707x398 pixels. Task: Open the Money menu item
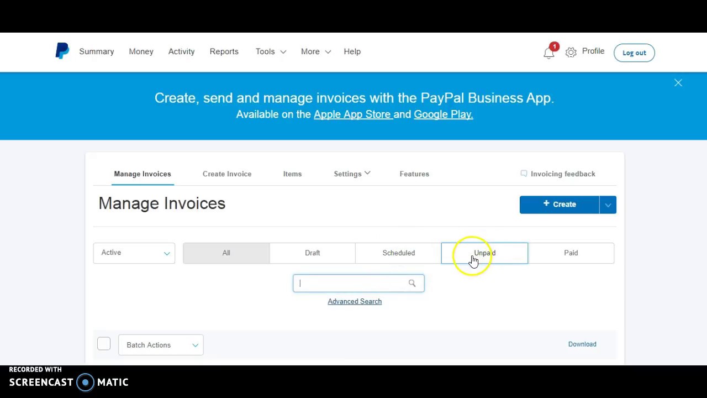coord(141,51)
